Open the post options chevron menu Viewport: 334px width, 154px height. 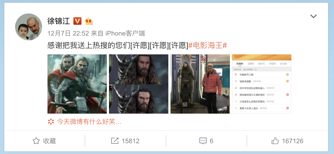pos(313,16)
